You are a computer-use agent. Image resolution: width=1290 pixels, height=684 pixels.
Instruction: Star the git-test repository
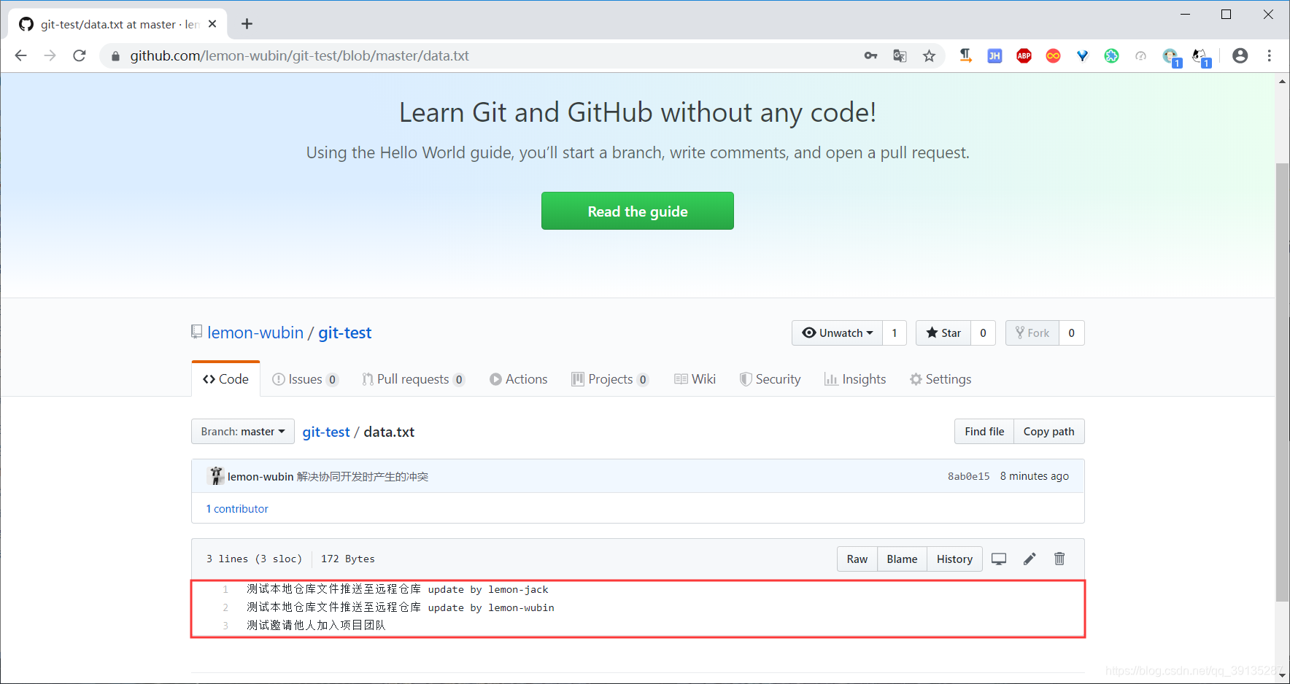pyautogui.click(x=943, y=333)
